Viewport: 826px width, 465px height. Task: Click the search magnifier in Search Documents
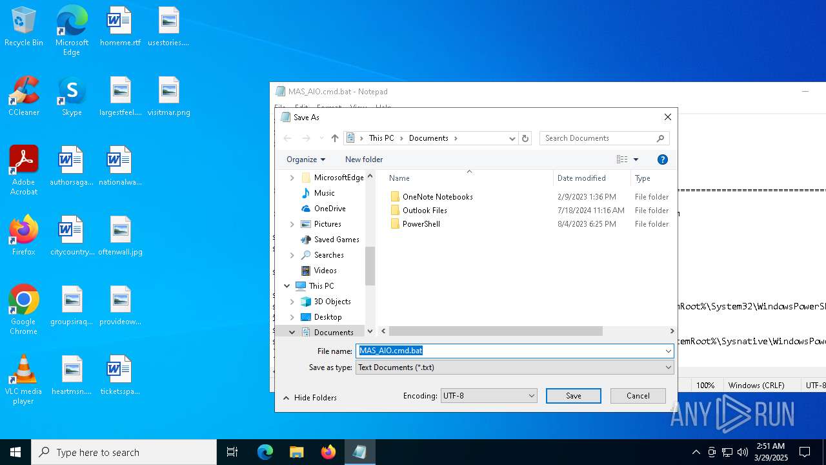pos(660,138)
